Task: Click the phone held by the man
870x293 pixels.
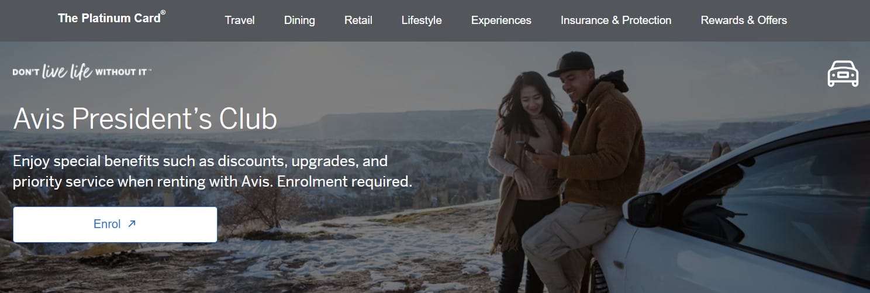Action: [x=529, y=147]
